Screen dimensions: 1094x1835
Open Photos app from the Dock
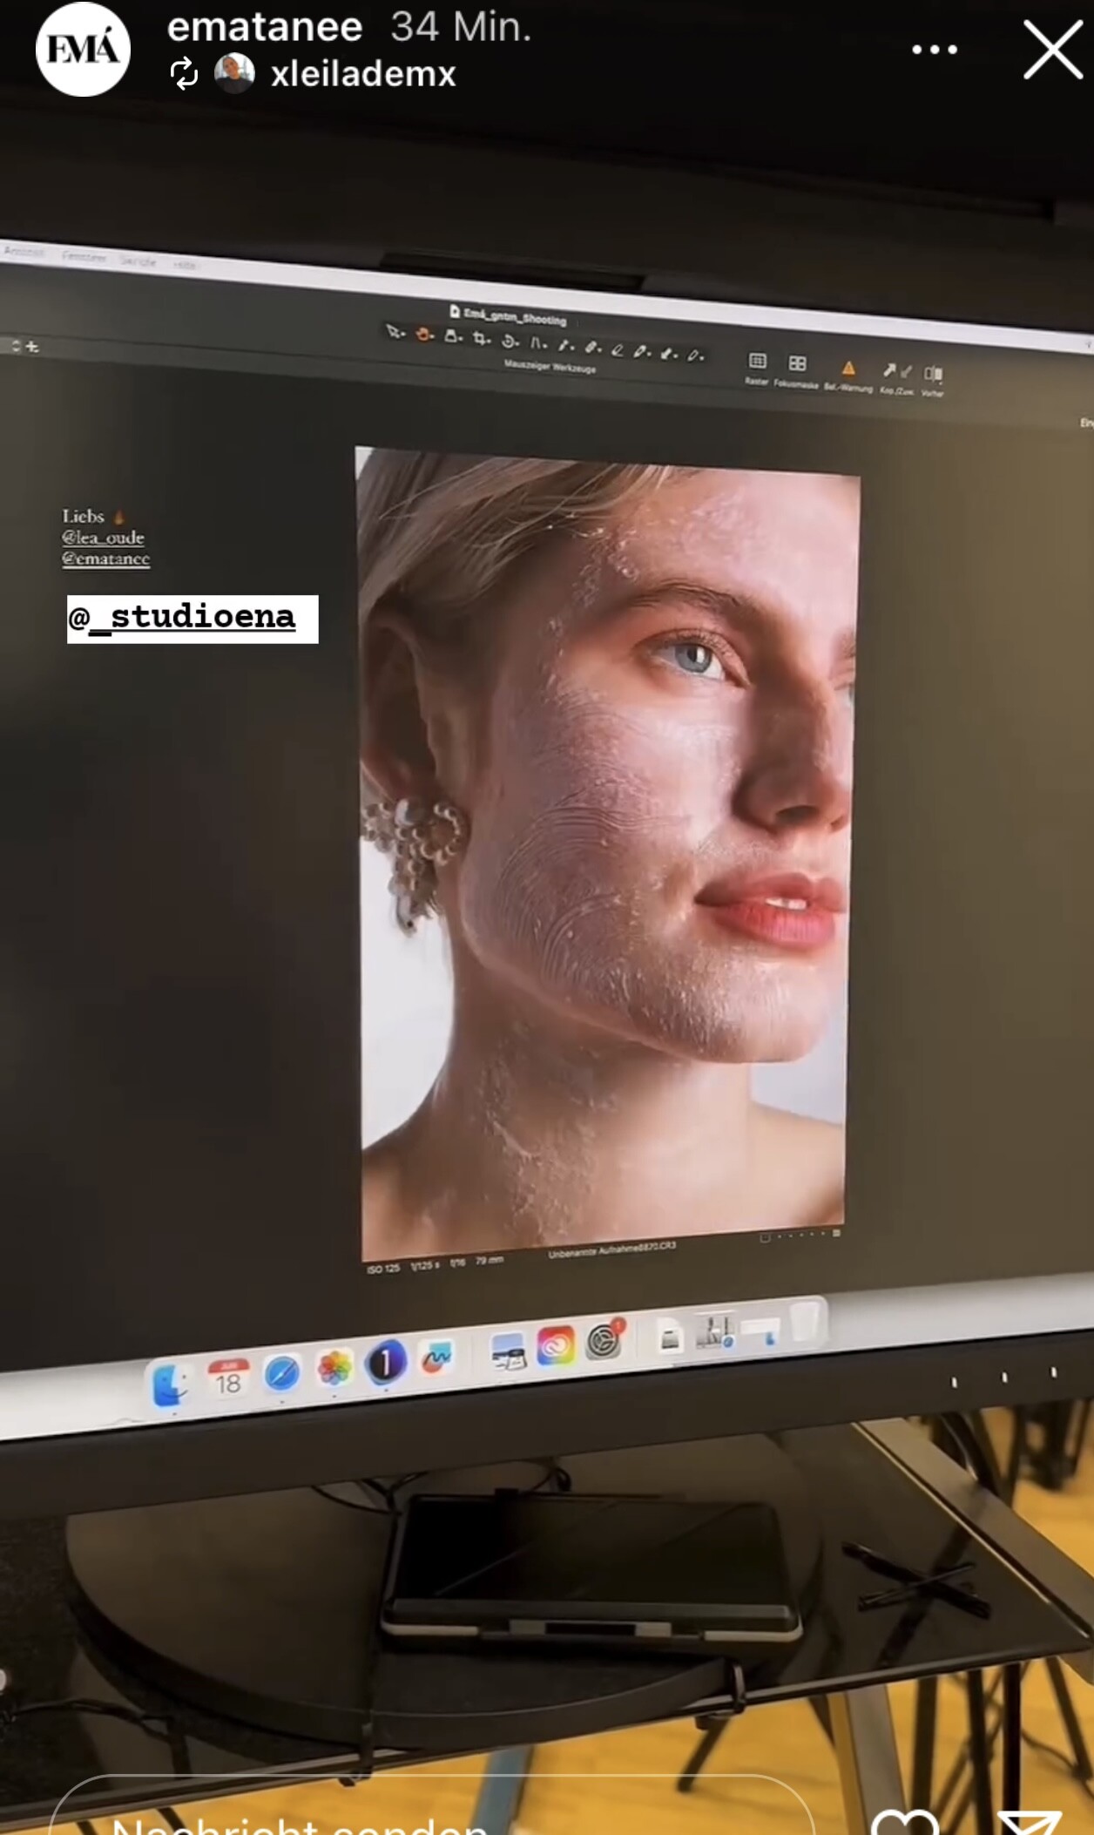[x=334, y=1369]
